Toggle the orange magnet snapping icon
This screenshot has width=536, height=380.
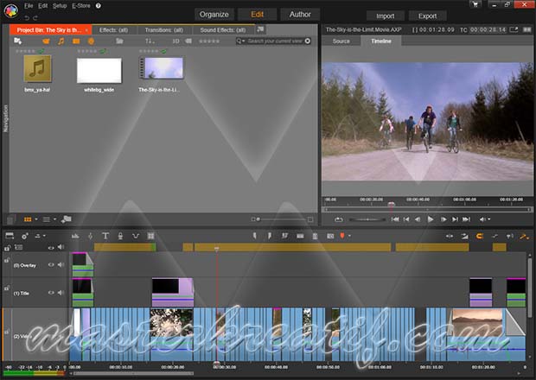click(x=480, y=236)
